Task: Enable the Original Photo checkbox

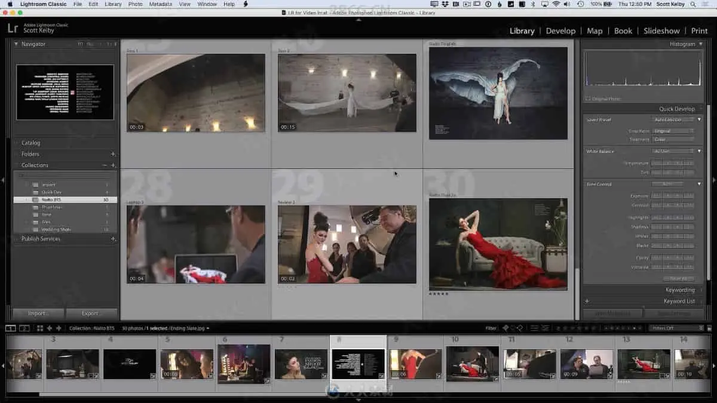Action: pyautogui.click(x=588, y=99)
